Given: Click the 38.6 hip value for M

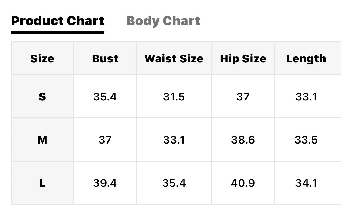Looking at the screenshot, I should (x=243, y=140).
